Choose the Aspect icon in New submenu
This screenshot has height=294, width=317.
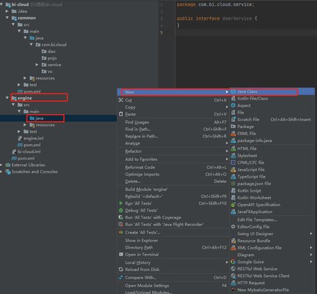pyautogui.click(x=233, y=105)
